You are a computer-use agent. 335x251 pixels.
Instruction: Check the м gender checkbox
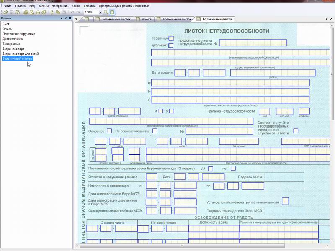[x=160, y=111]
